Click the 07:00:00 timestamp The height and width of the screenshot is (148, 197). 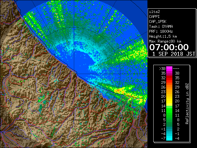[x=169, y=47]
